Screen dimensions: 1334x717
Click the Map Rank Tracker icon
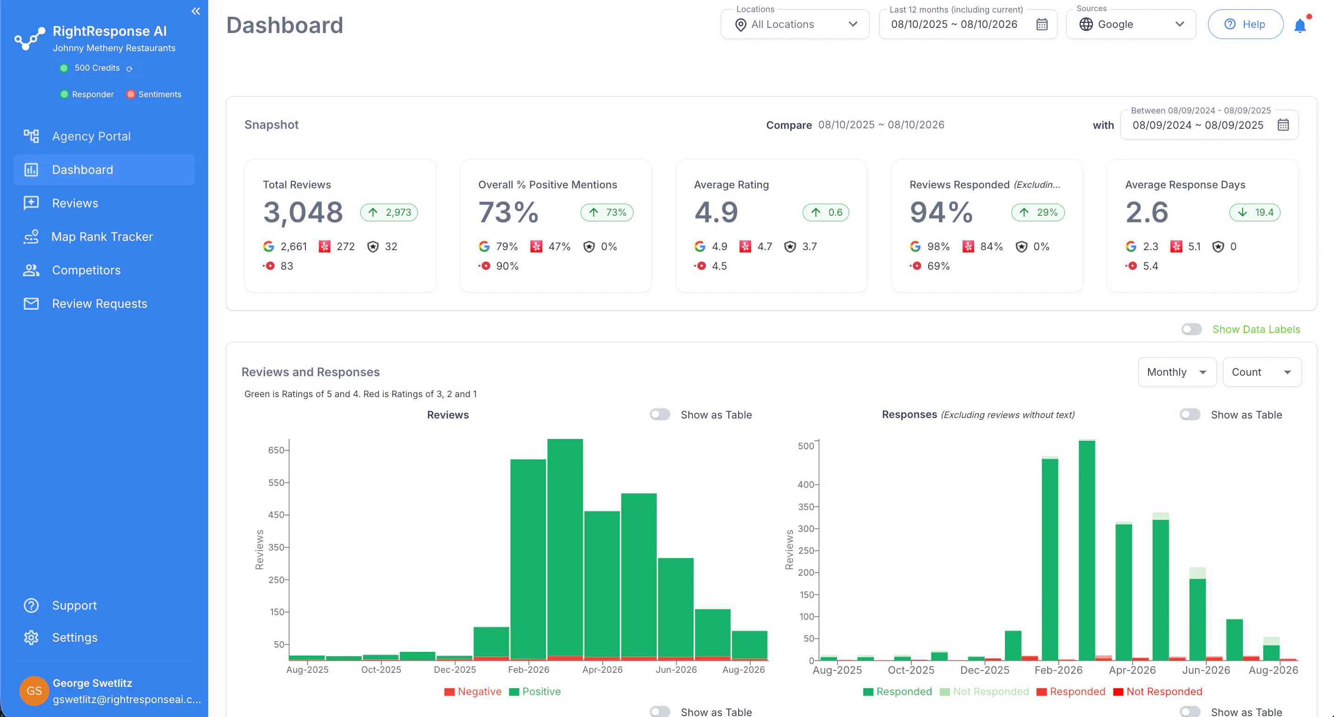31,236
